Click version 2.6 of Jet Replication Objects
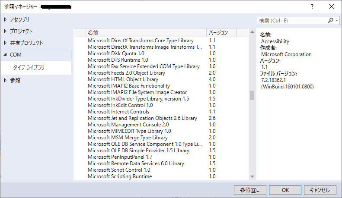Screen dimensions: 342x198 click(x=212, y=118)
